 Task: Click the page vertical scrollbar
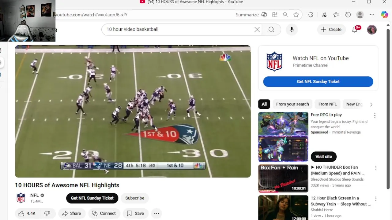tap(388, 109)
